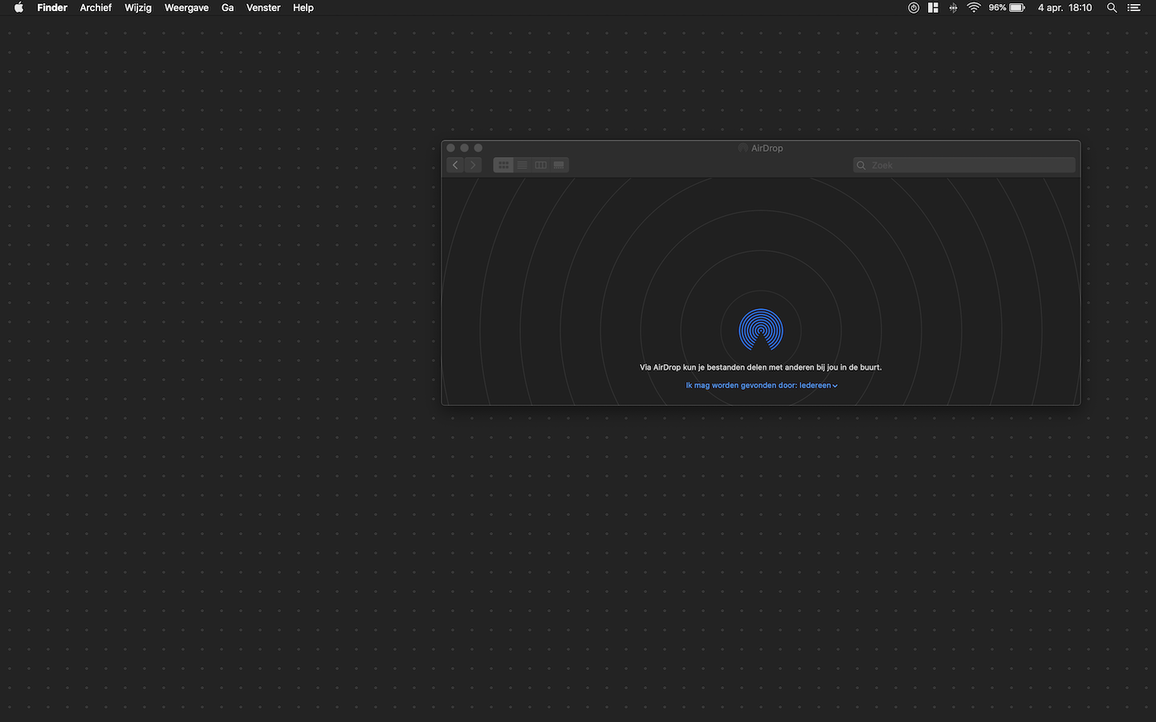Open the Ga menu
The image size is (1156, 722).
227,7
